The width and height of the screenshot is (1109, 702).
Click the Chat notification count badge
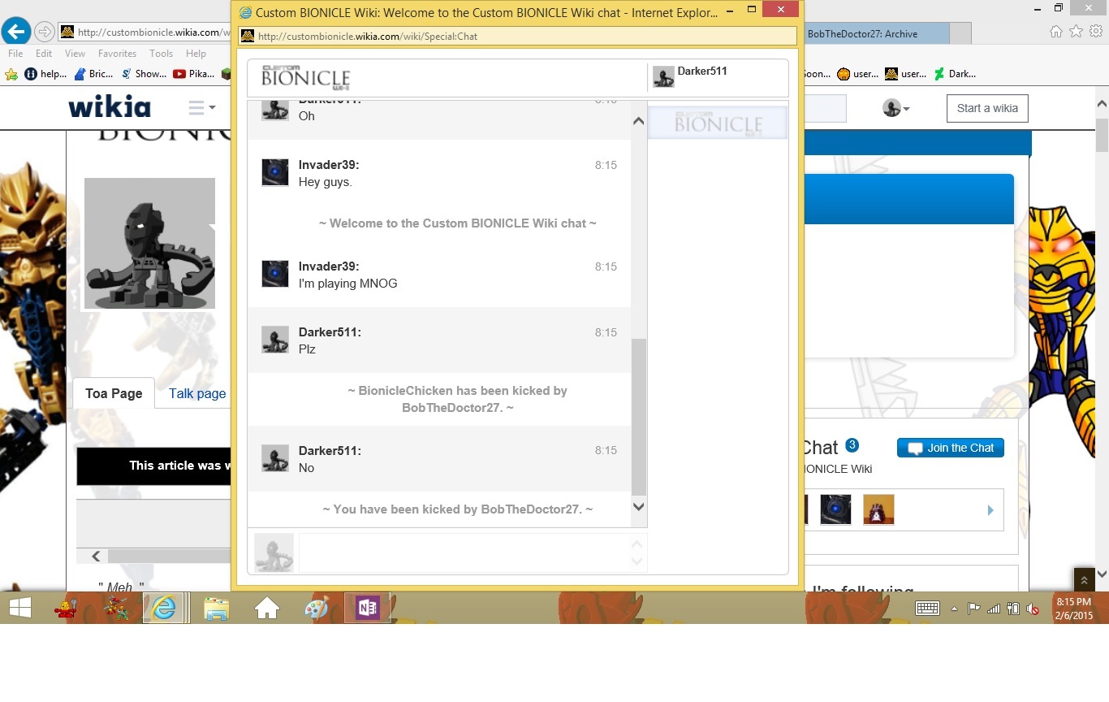click(x=852, y=444)
